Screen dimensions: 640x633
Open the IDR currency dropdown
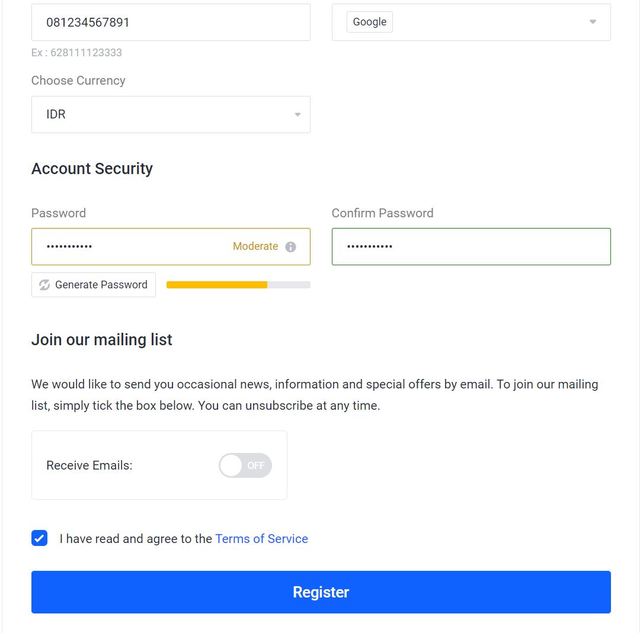click(x=171, y=114)
